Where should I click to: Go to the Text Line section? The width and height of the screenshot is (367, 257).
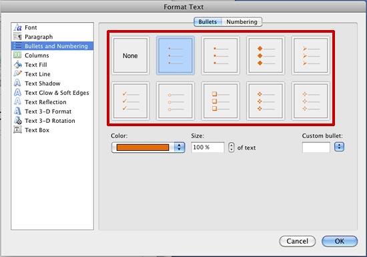[37, 74]
